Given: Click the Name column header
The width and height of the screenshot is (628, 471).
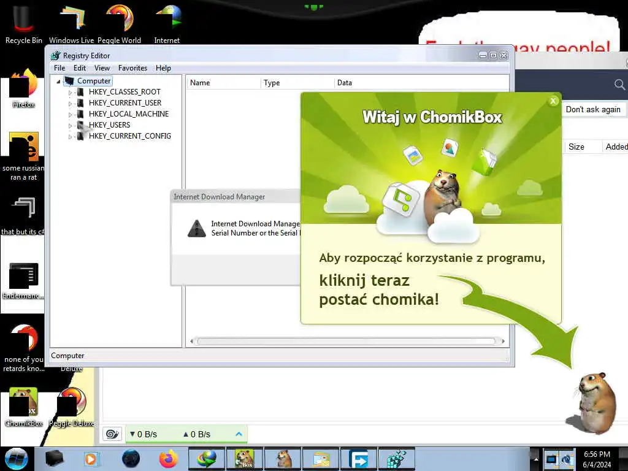Looking at the screenshot, I should (x=223, y=83).
